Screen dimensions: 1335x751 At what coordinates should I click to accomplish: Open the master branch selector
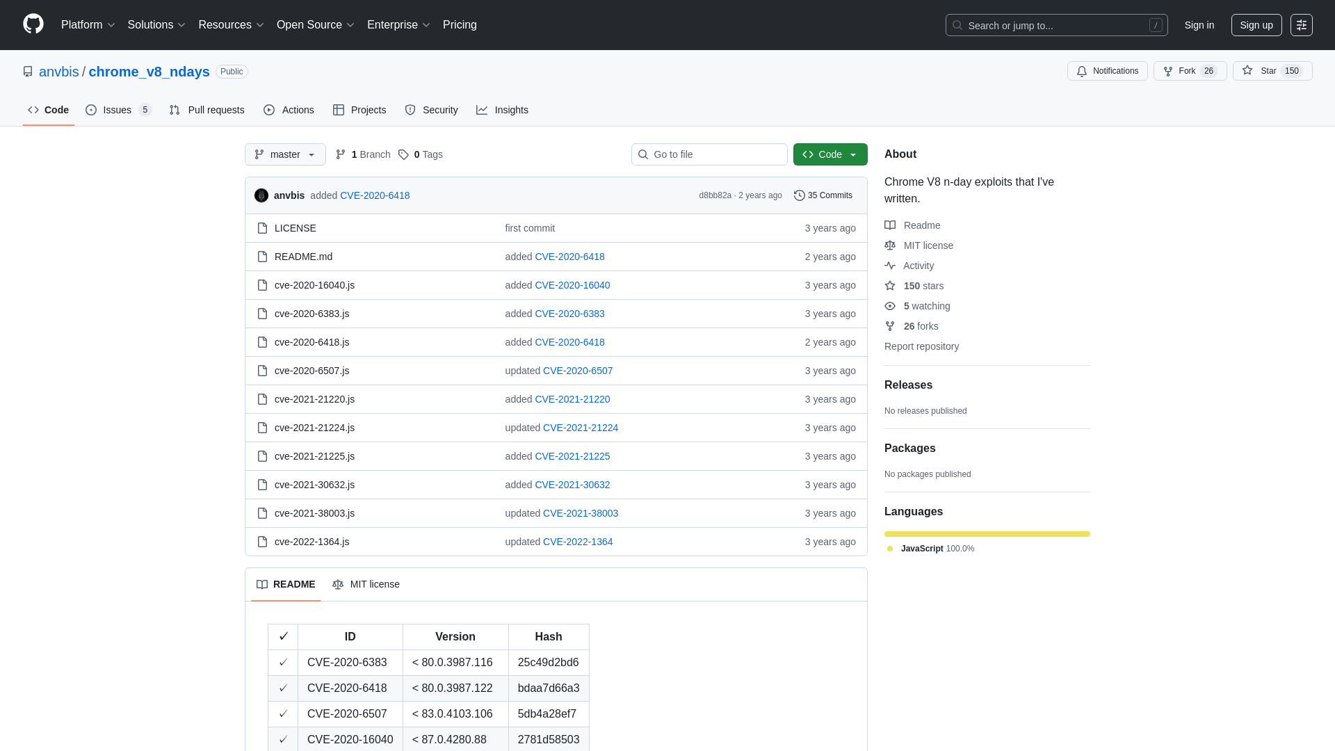pos(285,154)
